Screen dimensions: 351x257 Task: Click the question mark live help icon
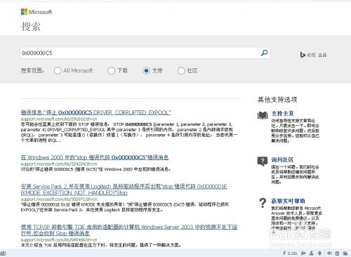tap(263, 203)
